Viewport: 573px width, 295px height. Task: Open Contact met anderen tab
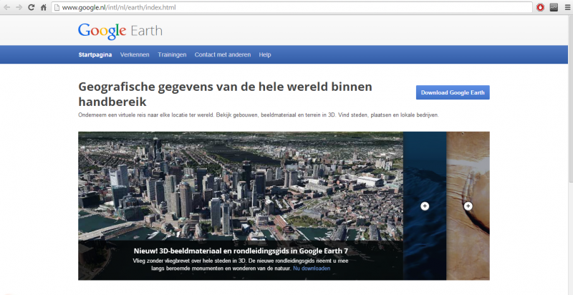point(223,54)
